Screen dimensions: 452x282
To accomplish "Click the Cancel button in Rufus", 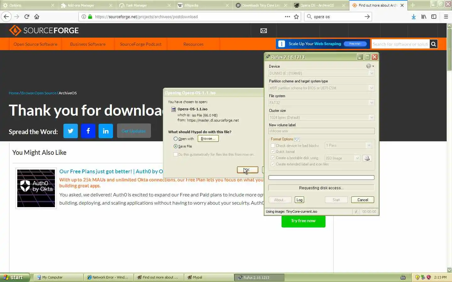I will pos(363,200).
